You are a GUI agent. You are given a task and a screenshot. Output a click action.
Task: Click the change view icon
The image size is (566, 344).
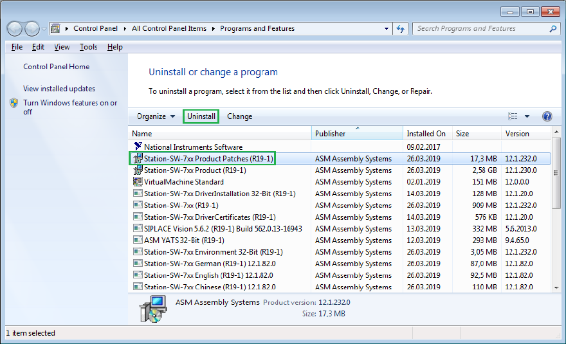tap(513, 116)
